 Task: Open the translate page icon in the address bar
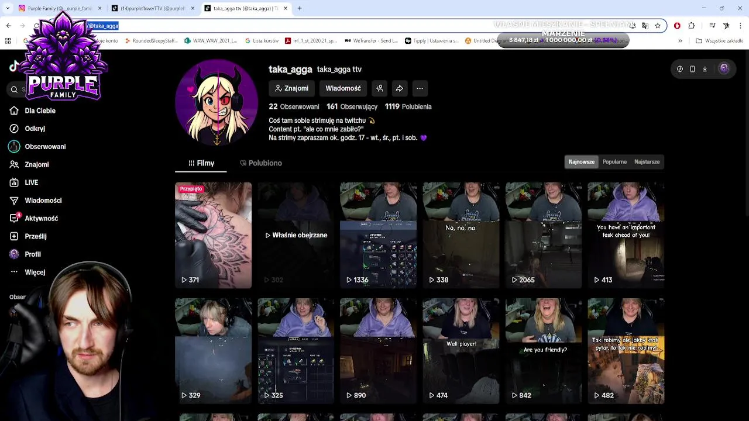tap(645, 26)
